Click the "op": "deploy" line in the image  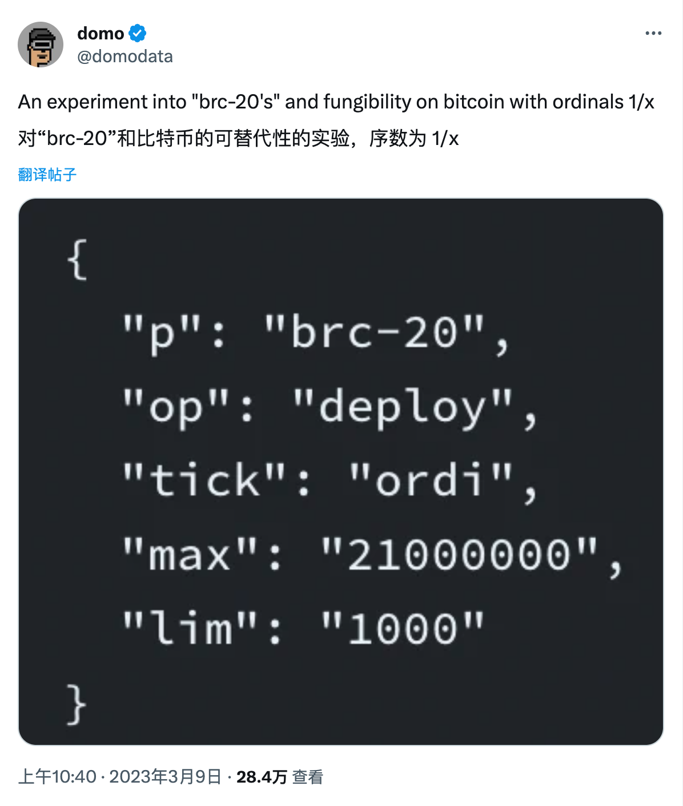point(330,408)
